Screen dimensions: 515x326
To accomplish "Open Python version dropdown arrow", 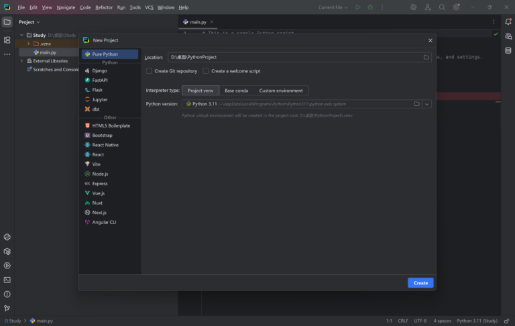I will pos(426,104).
